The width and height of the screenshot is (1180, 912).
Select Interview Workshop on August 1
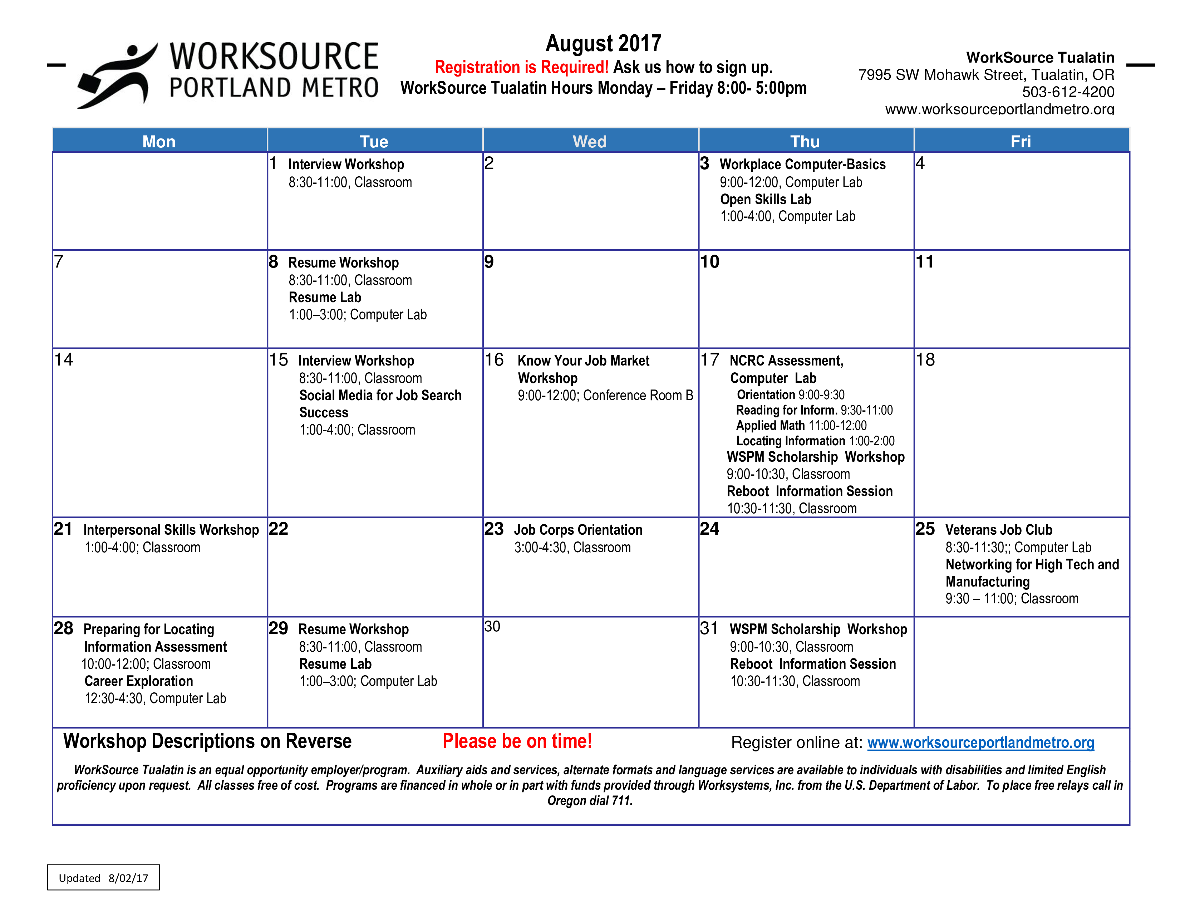(346, 164)
